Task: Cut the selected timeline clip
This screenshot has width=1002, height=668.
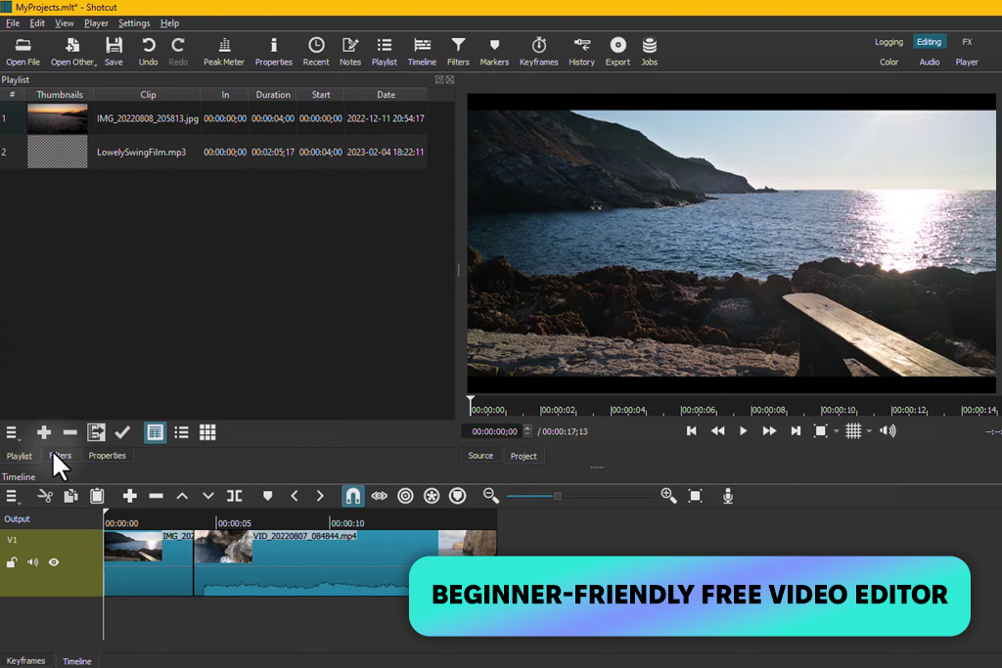Action: point(45,496)
